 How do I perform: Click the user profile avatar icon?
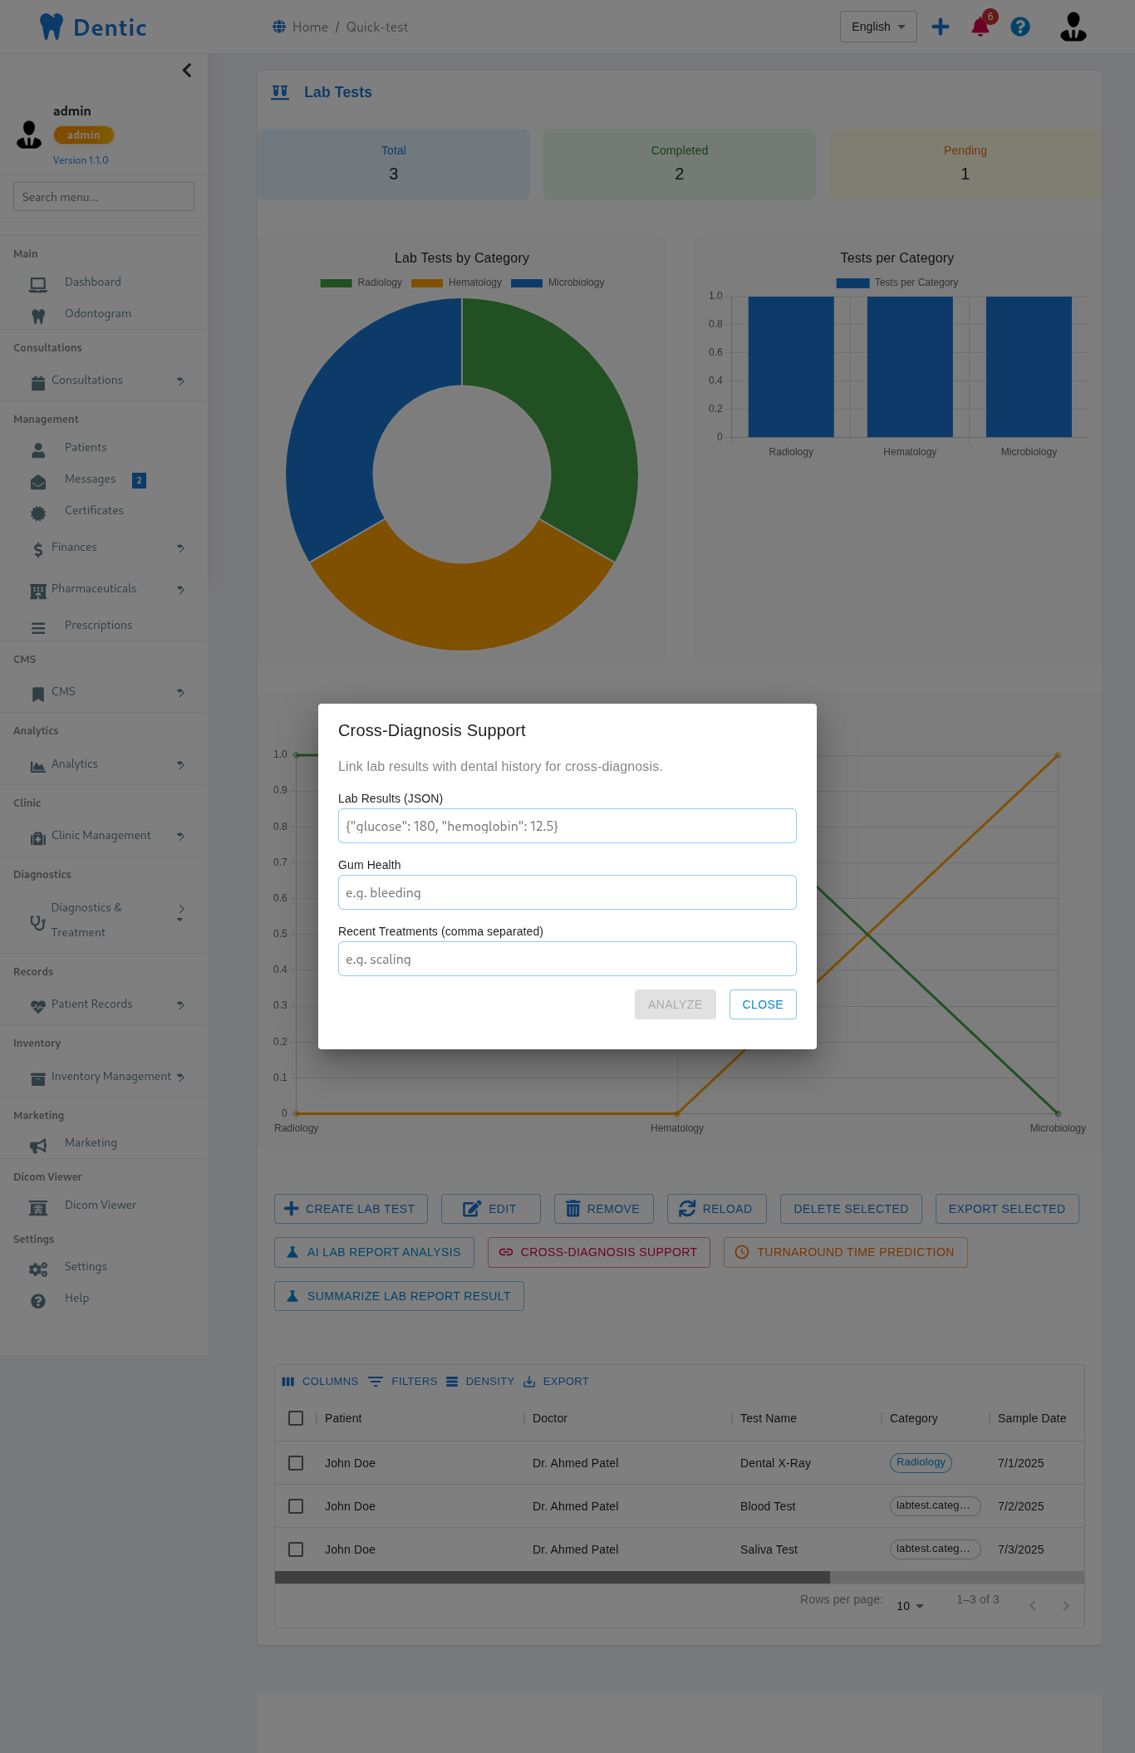coord(1073,27)
